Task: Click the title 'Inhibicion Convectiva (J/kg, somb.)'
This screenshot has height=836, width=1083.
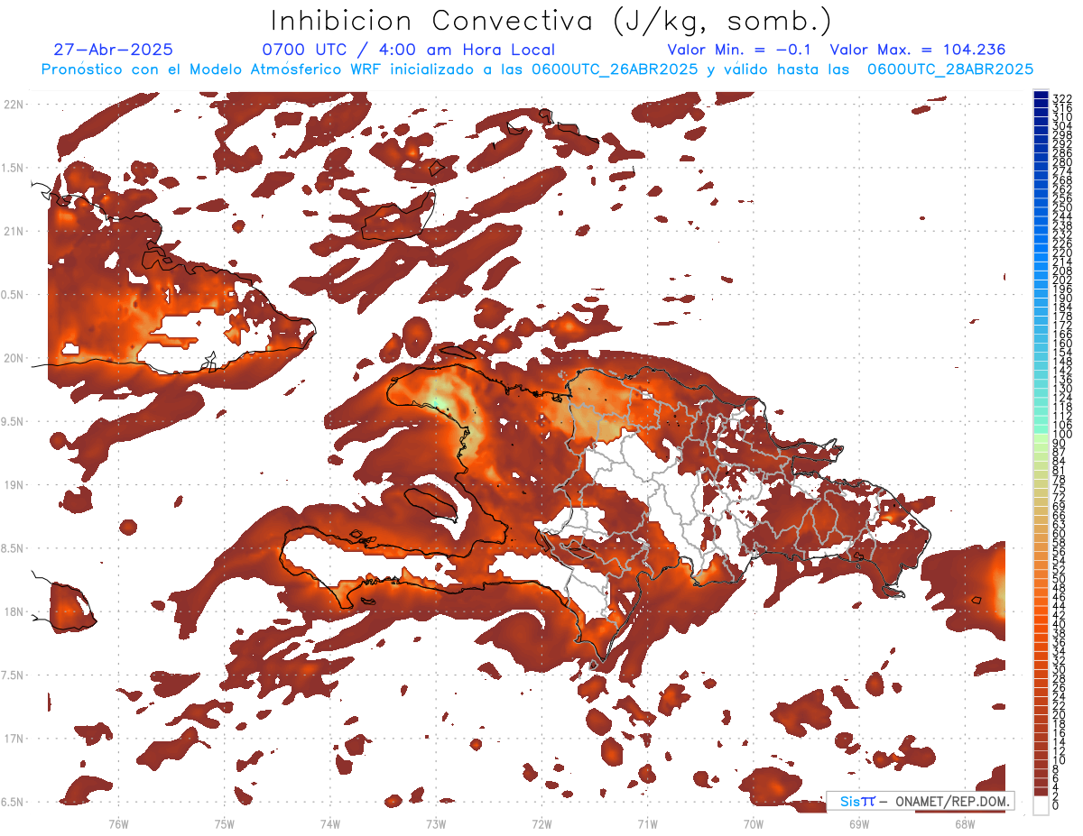Action: 551,20
